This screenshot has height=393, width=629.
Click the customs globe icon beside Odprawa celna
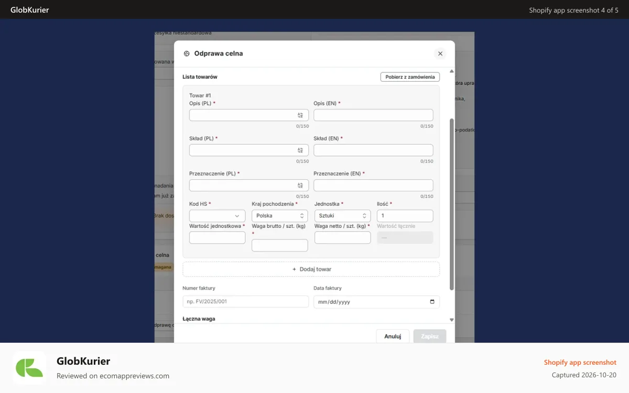point(187,53)
